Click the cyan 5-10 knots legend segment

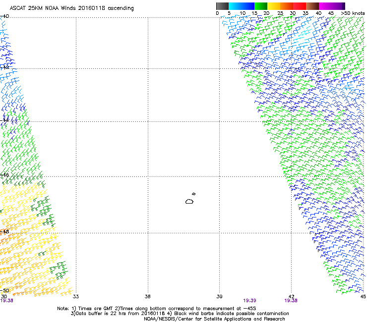point(235,6)
